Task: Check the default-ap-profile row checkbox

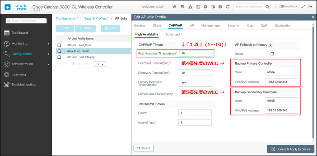Action: click(59, 51)
